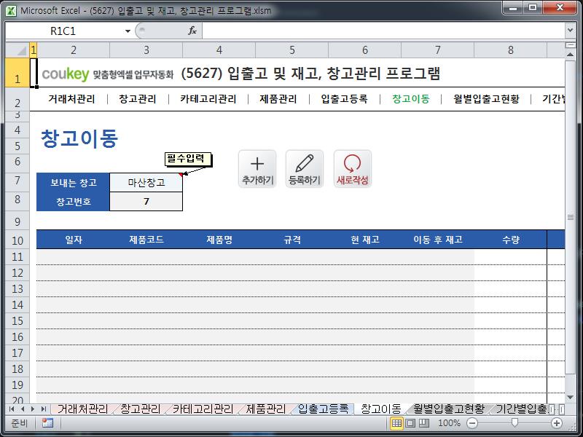Select the 창고이동 sheet tab
The image size is (583, 437).
coord(380,409)
